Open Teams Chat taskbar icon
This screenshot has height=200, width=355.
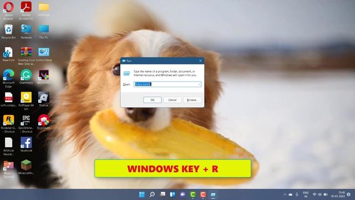pyautogui.click(x=182, y=194)
